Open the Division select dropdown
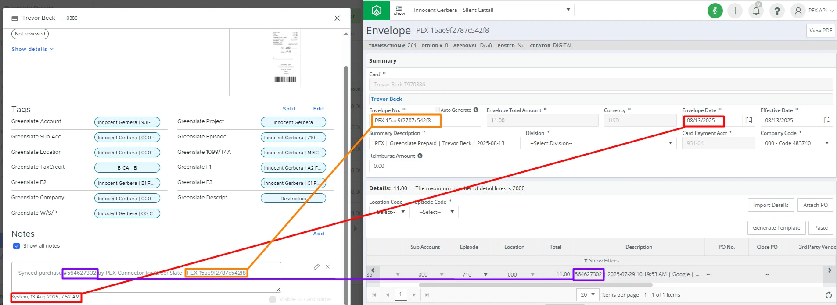This screenshot has height=305, width=837. pos(601,143)
